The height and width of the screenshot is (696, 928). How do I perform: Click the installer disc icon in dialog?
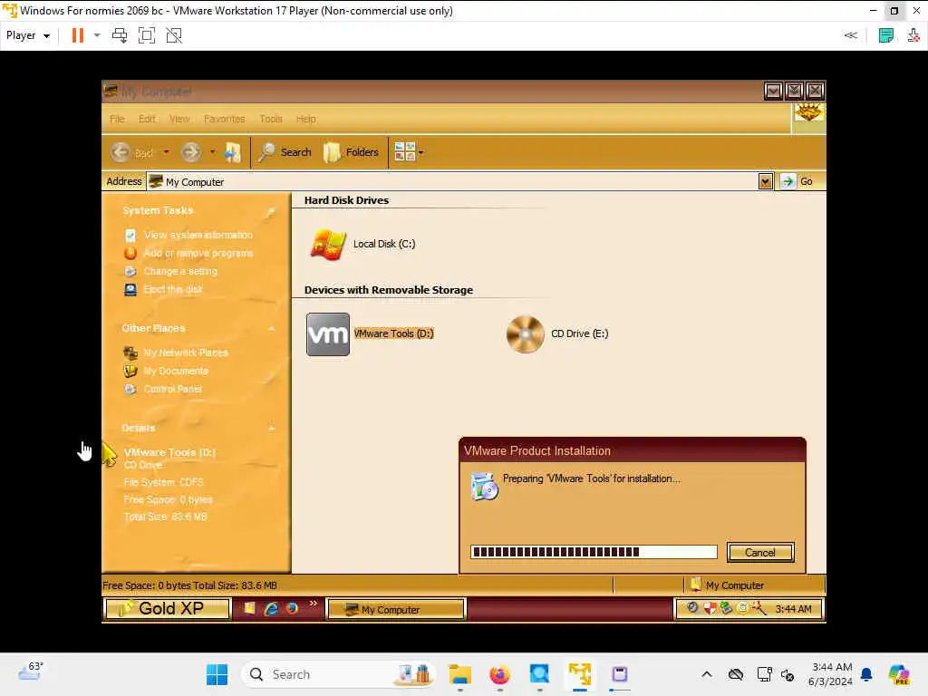tap(485, 487)
